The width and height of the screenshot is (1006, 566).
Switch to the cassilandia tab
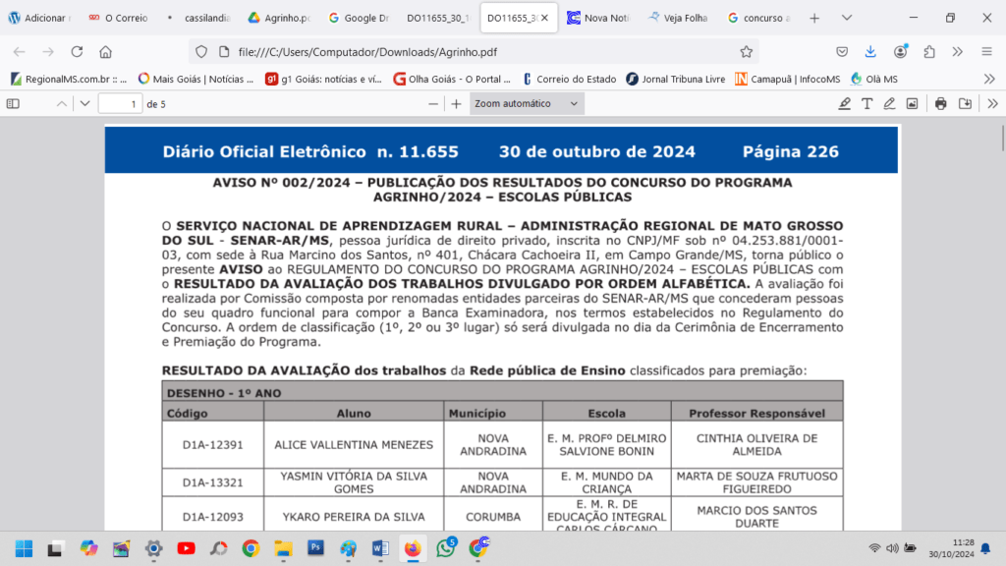tap(198, 18)
